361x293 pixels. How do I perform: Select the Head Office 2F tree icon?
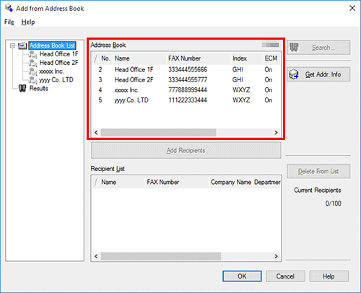pos(32,63)
